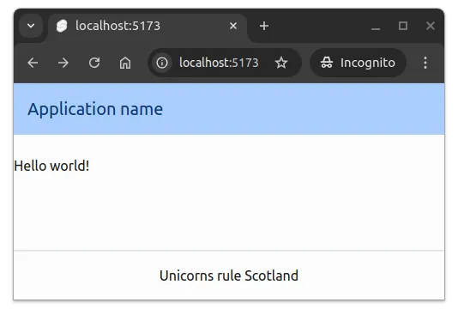Maximize the browser window

pos(403,26)
